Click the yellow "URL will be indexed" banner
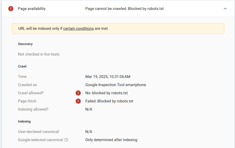 [153, 29]
